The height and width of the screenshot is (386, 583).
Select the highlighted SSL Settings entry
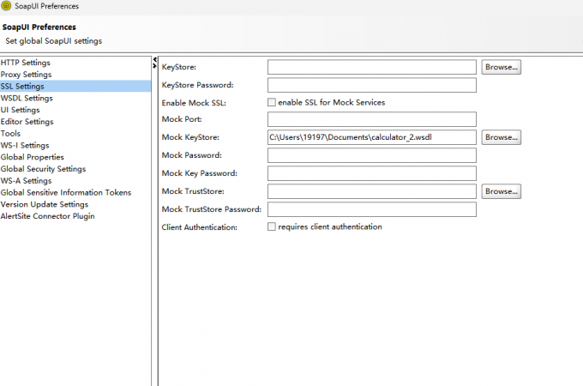tap(75, 87)
